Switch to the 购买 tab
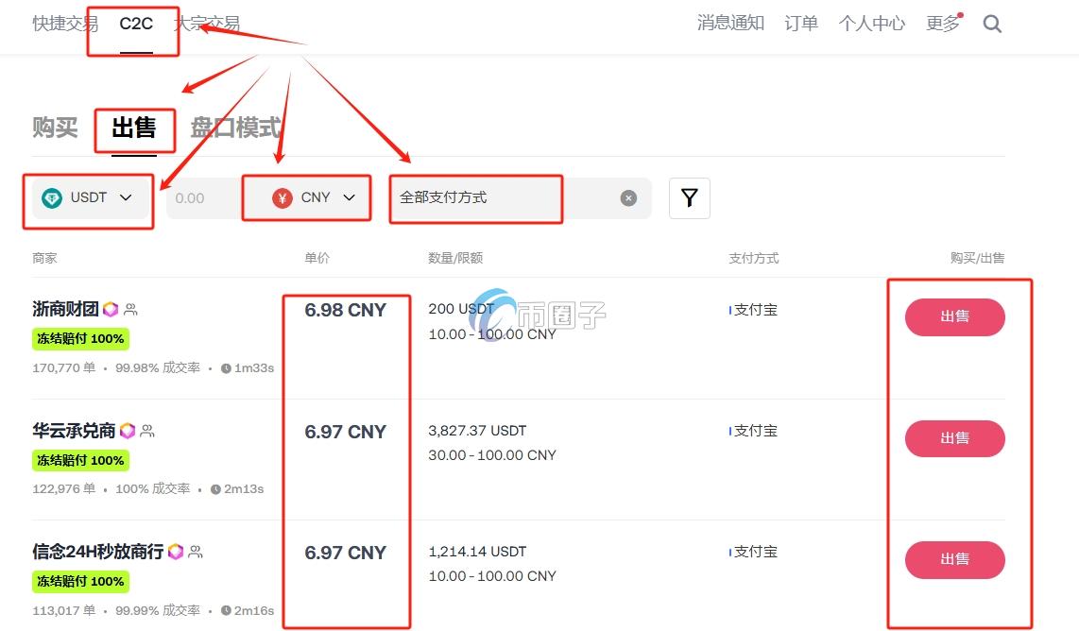The height and width of the screenshot is (631, 1079). (55, 128)
